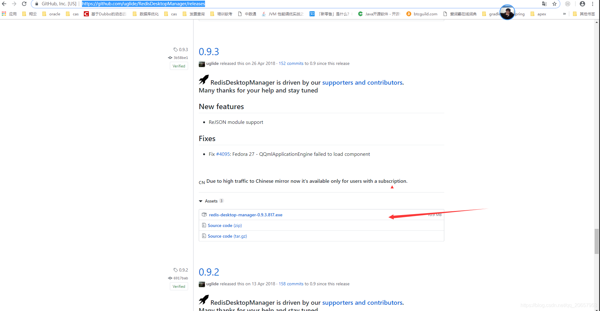600x311 pixels.
Task: Click the Verified badge for release 0.9.3
Action: point(179,66)
